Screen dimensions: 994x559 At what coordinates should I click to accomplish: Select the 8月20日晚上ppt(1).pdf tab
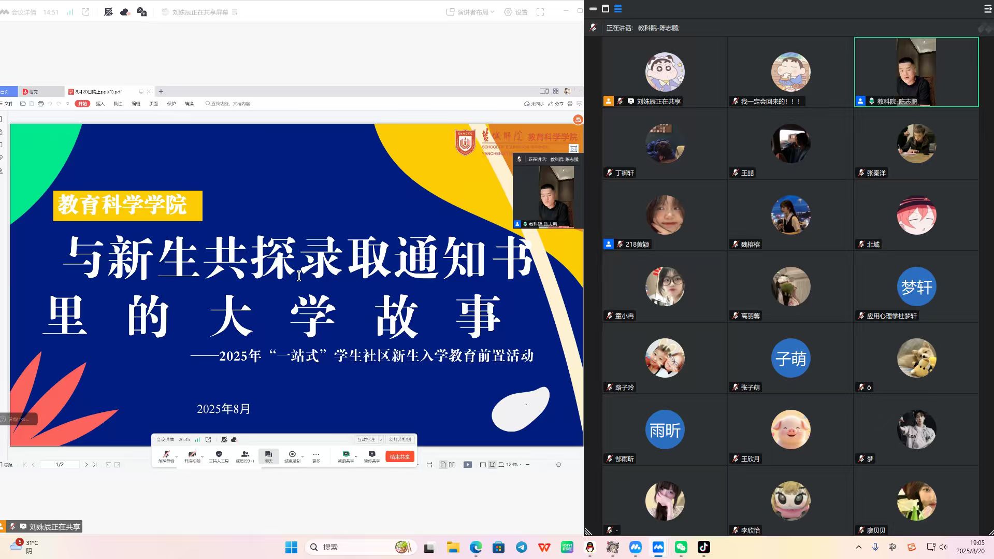click(x=98, y=92)
